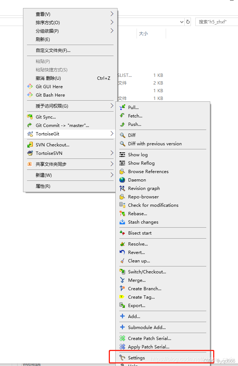Expand the TortoiseGit submenu arrow

pyautogui.click(x=112, y=134)
